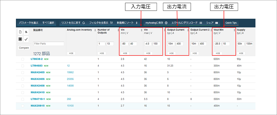
Task: Click the Compare button
Action: (24, 48)
